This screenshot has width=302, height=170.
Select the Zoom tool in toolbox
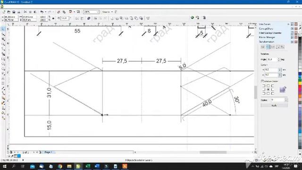pyautogui.click(x=3, y=44)
